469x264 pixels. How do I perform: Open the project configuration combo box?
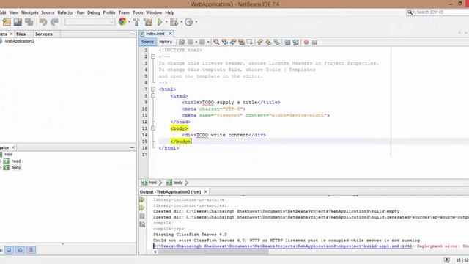(x=89, y=22)
